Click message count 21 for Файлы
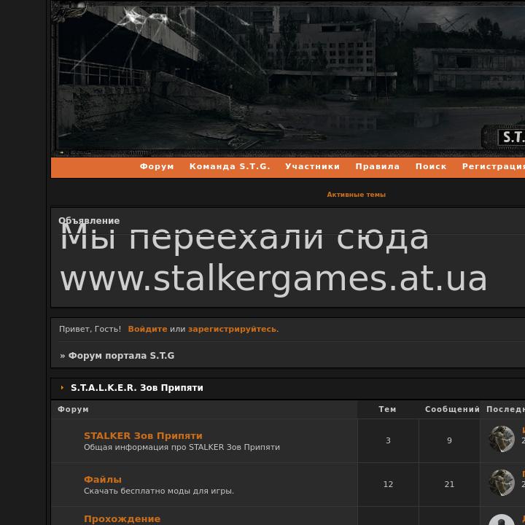This screenshot has height=525, width=525. click(449, 484)
